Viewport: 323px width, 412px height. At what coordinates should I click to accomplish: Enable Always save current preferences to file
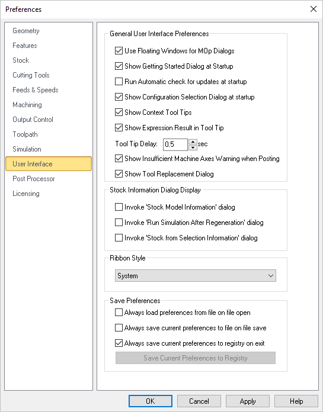pyautogui.click(x=119, y=328)
